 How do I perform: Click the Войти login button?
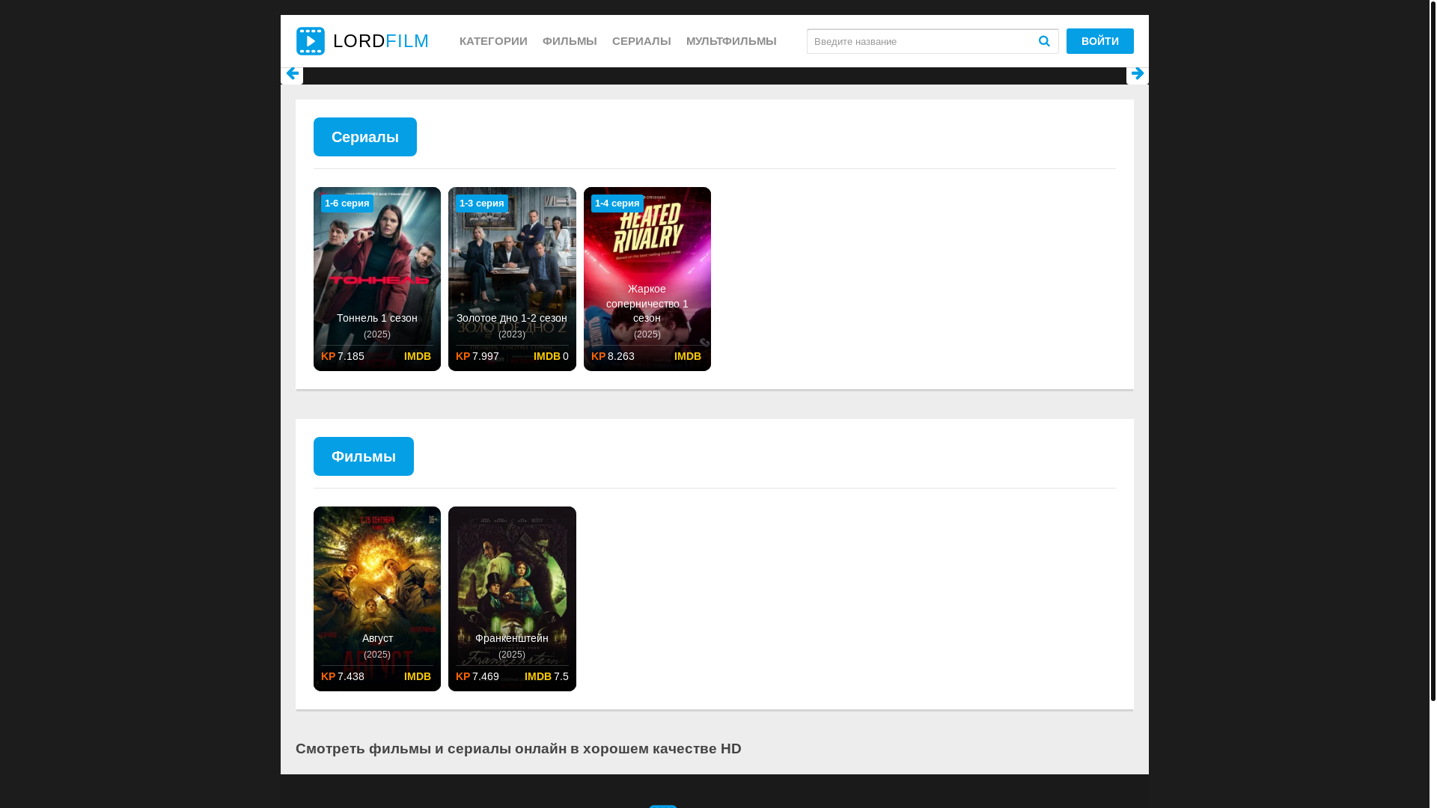pos(1099,41)
